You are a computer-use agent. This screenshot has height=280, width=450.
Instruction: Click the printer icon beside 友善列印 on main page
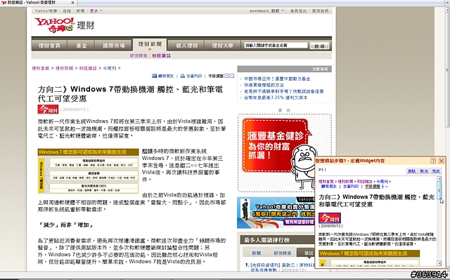point(183,76)
